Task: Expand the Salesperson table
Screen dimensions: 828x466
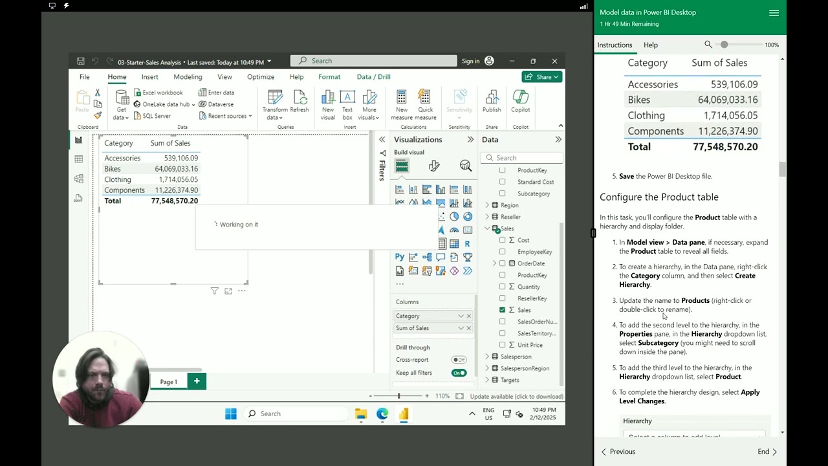Action: (487, 357)
